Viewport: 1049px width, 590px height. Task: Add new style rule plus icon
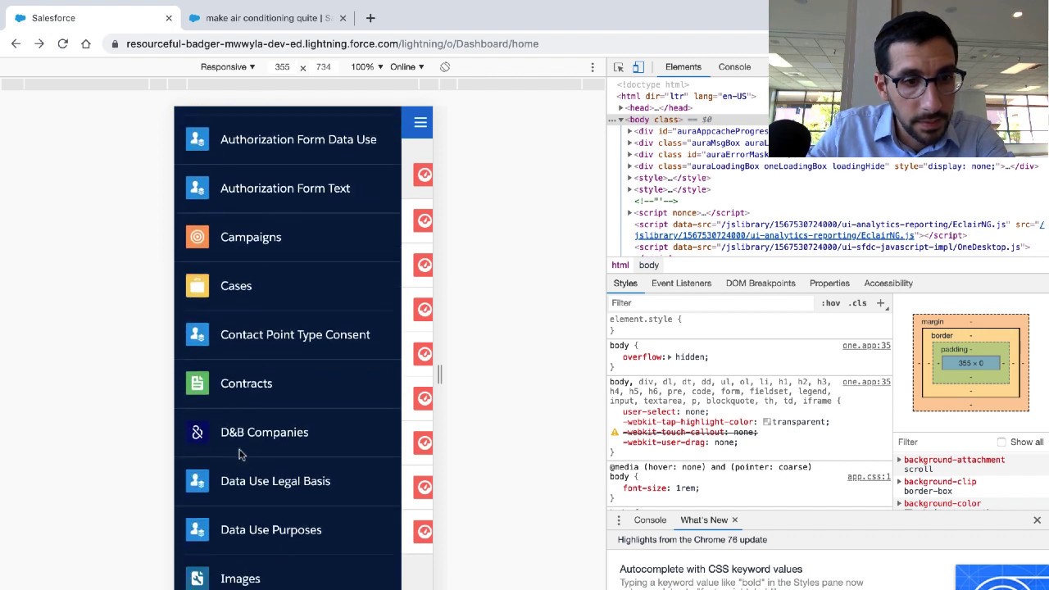(x=881, y=303)
